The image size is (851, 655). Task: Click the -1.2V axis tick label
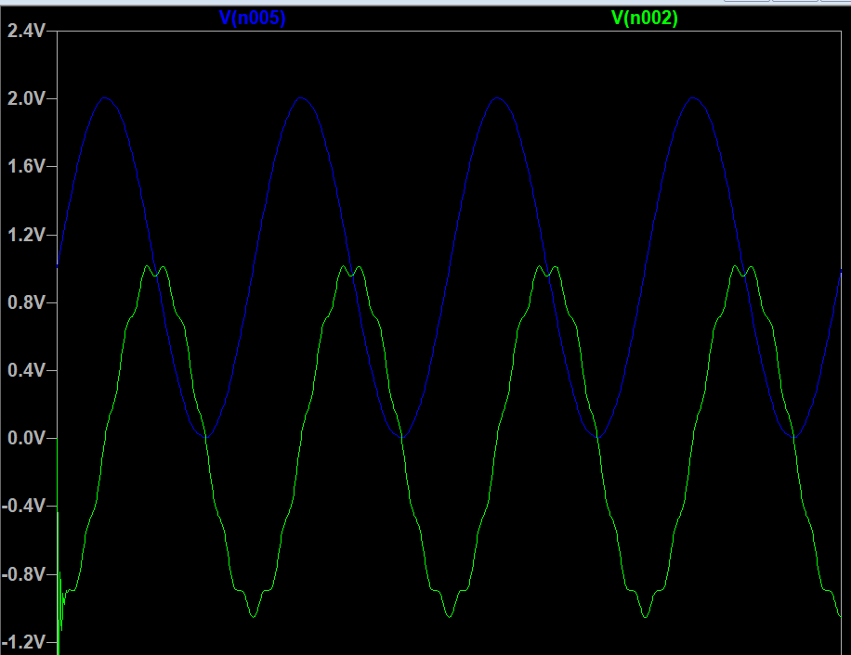coord(23,642)
